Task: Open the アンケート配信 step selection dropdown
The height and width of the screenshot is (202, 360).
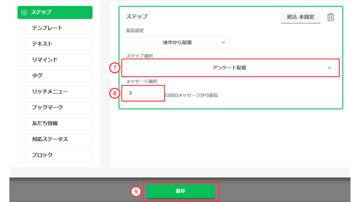Action: (229, 68)
